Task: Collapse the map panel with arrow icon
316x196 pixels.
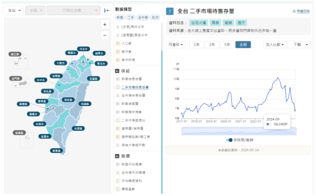Action: point(107,10)
